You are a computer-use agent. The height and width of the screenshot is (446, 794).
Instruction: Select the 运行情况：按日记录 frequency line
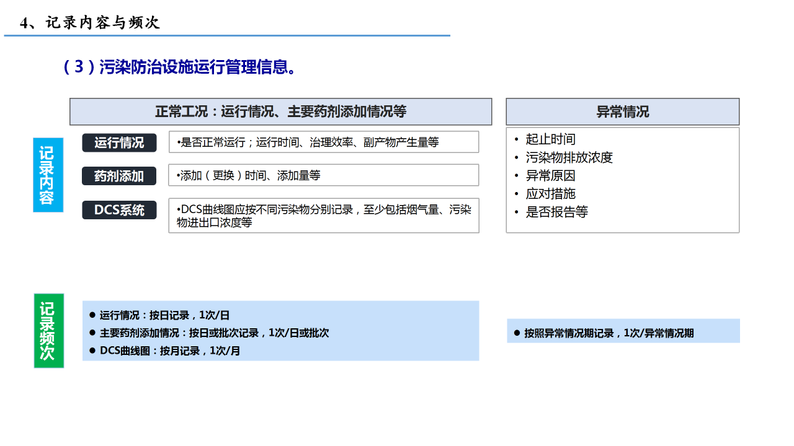click(164, 315)
